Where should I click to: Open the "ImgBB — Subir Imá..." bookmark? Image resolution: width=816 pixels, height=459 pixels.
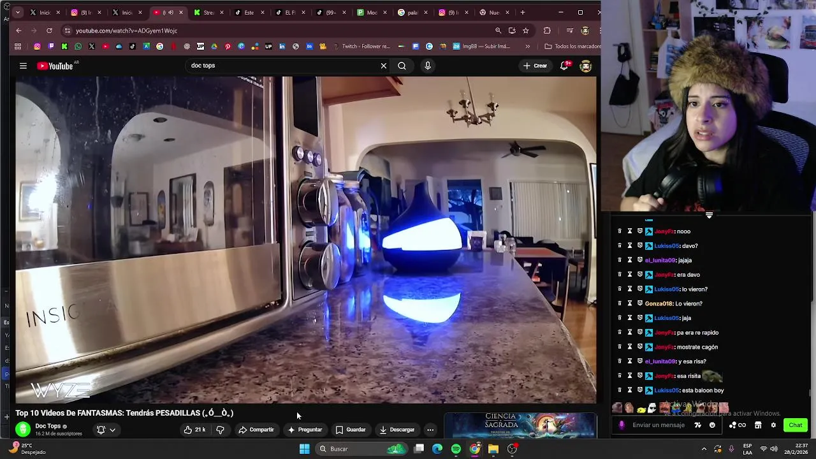(481, 46)
